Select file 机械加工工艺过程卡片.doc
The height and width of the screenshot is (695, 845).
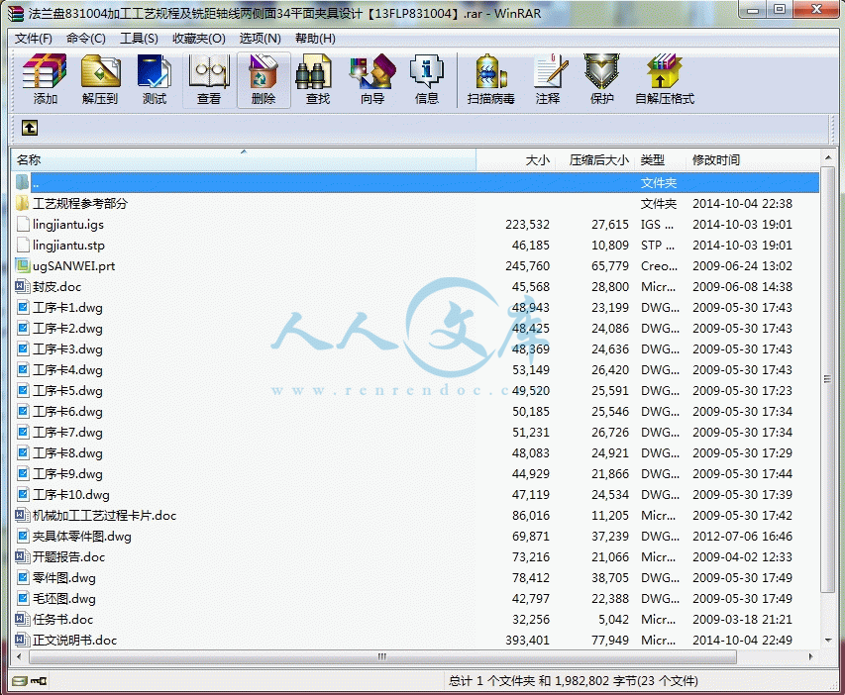(105, 515)
